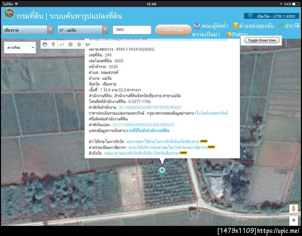This screenshot has height=236, width=302.
Task: Tap the battery indicator in status bar
Action: pos(295,4)
